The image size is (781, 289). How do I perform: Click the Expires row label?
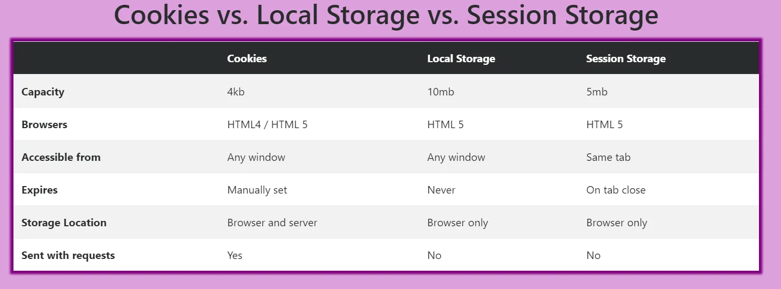click(39, 190)
